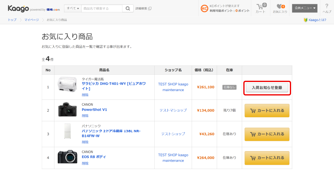
Task: Click the ショップ名 column header
Action: [173, 70]
